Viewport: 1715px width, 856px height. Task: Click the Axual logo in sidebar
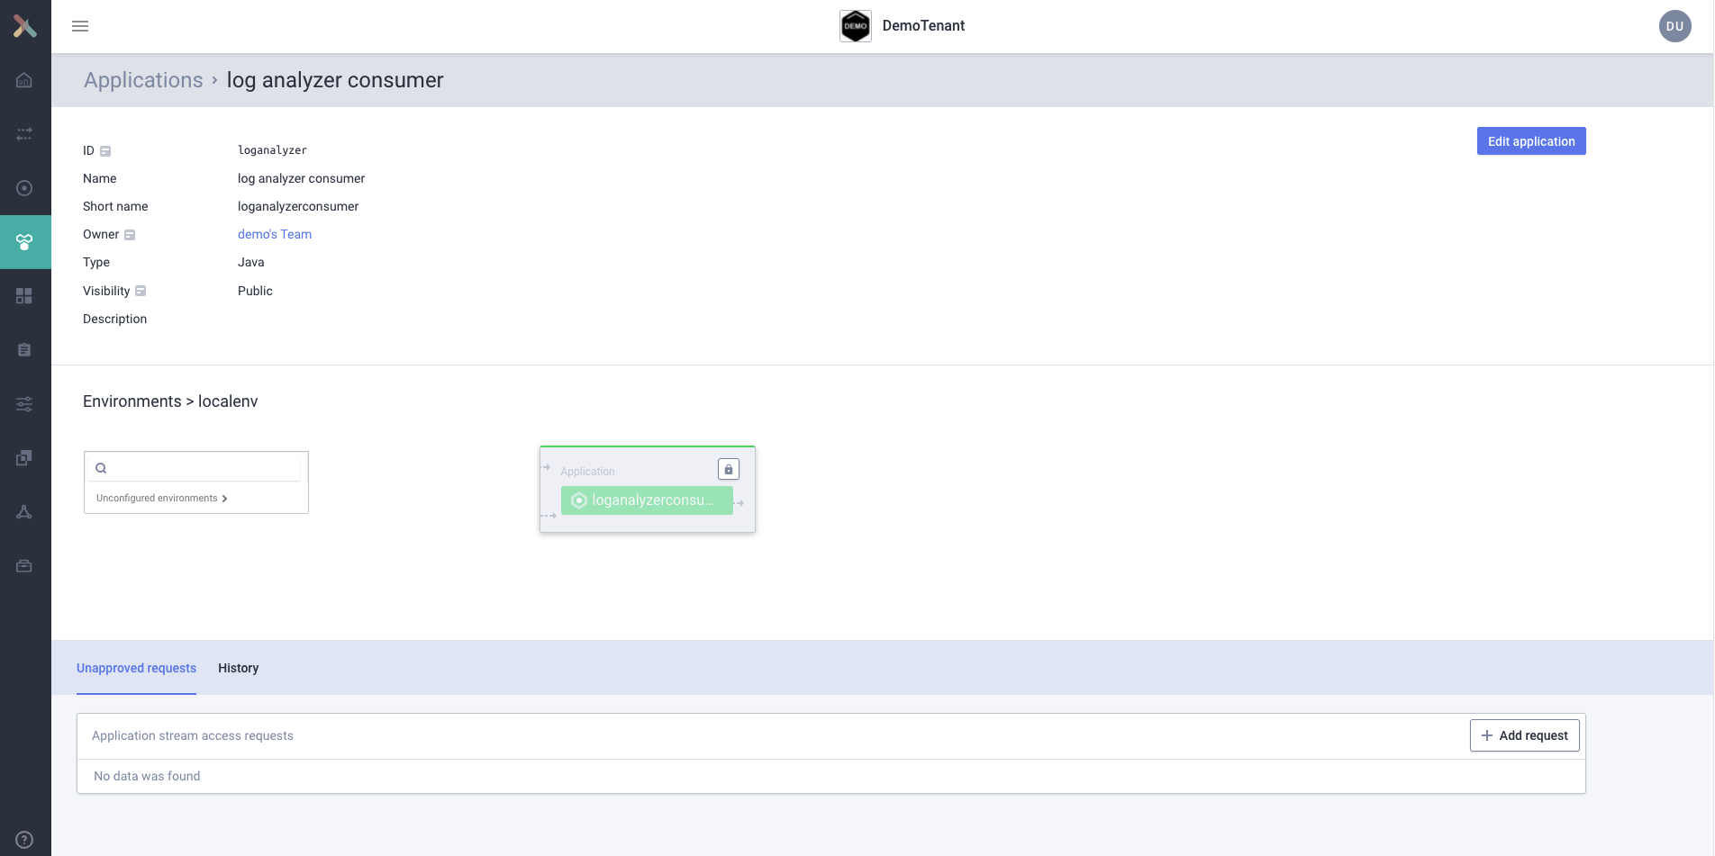coord(24,26)
